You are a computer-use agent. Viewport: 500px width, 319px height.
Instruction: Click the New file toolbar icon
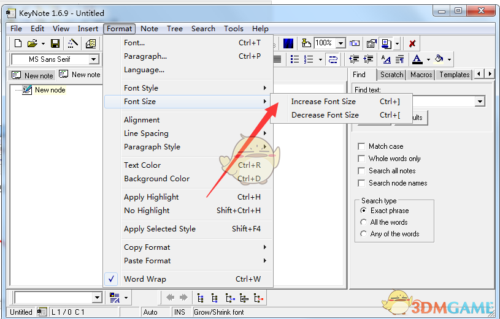coord(18,43)
